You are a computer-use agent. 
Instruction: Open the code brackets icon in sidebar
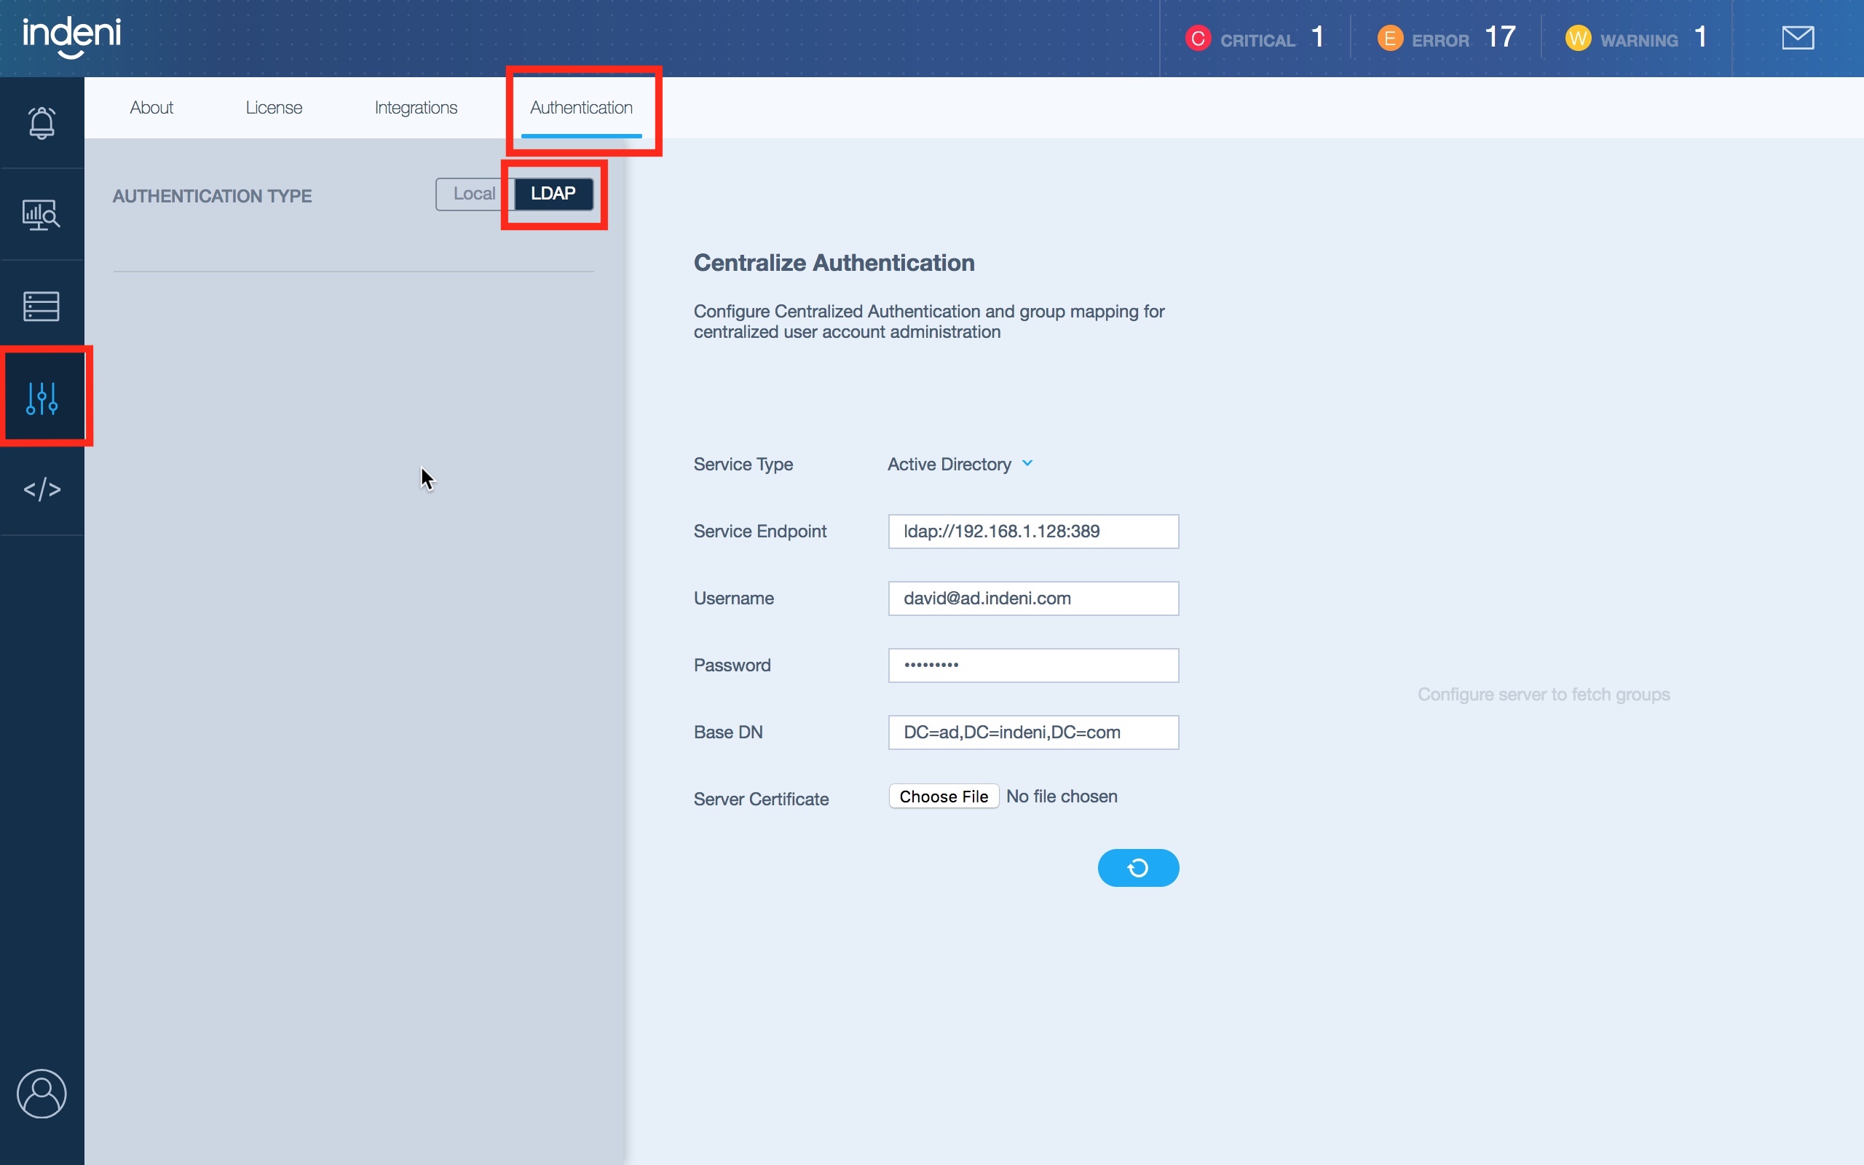(x=42, y=489)
